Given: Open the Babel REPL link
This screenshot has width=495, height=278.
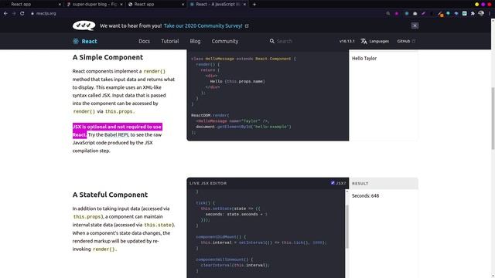Looking at the screenshot, I should click(117, 134).
